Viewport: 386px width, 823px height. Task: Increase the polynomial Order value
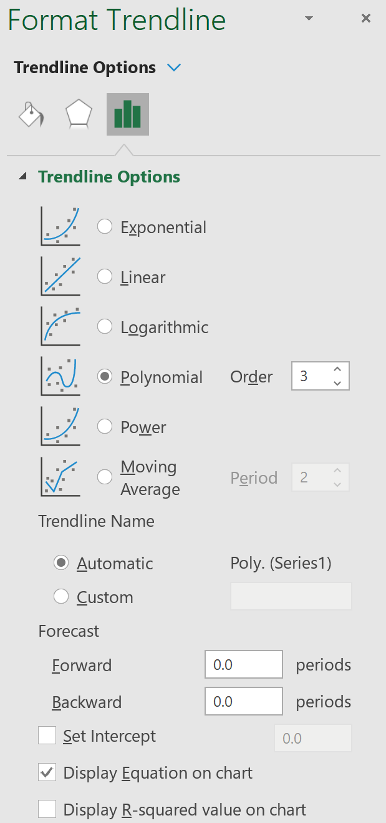(337, 370)
